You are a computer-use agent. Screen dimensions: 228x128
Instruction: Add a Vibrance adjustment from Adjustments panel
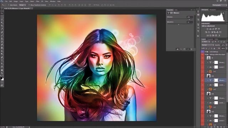219,29
